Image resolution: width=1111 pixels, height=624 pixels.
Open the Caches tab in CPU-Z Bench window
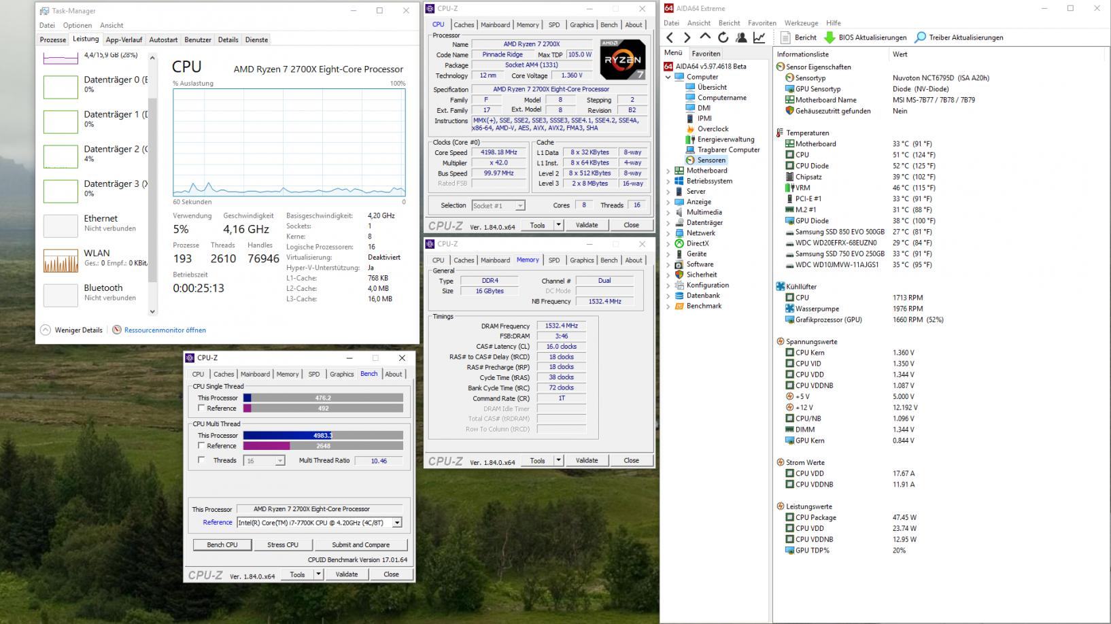coord(224,374)
